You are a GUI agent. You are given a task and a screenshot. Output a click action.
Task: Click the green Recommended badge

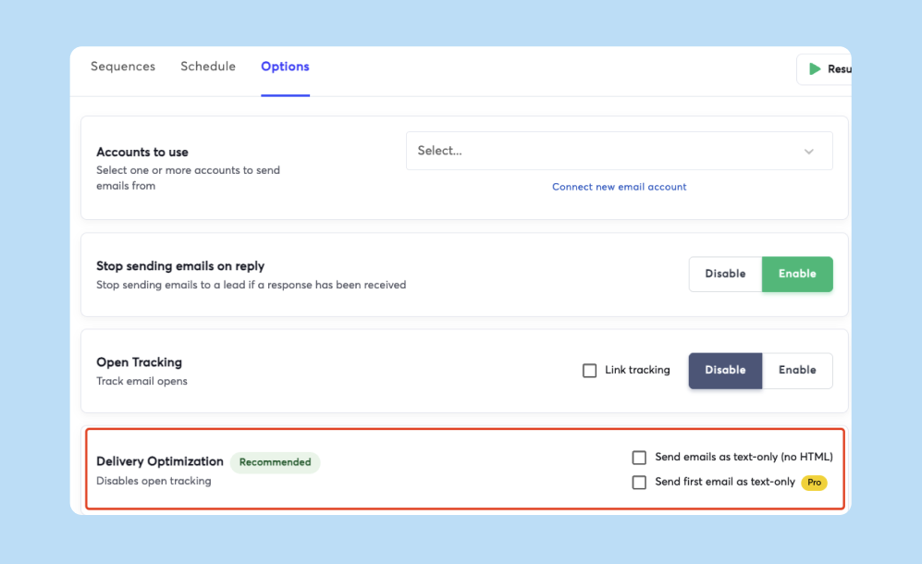(275, 462)
